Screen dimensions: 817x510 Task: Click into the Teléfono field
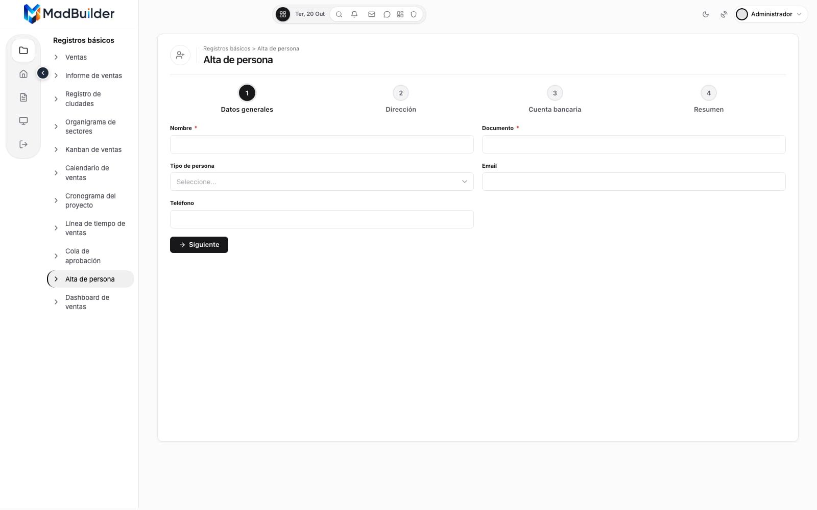pos(322,219)
